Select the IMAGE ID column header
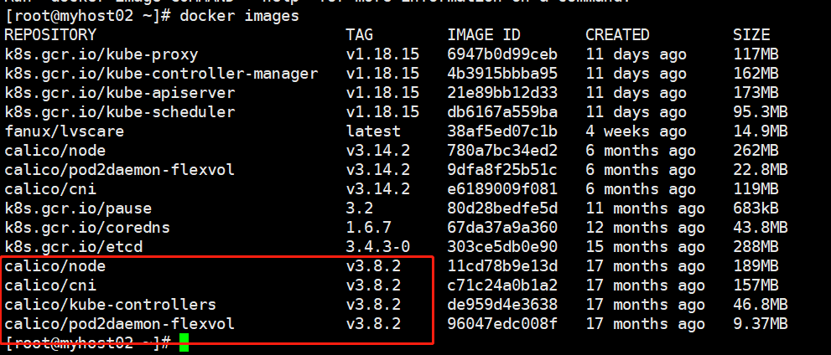831x355 pixels. coord(484,35)
